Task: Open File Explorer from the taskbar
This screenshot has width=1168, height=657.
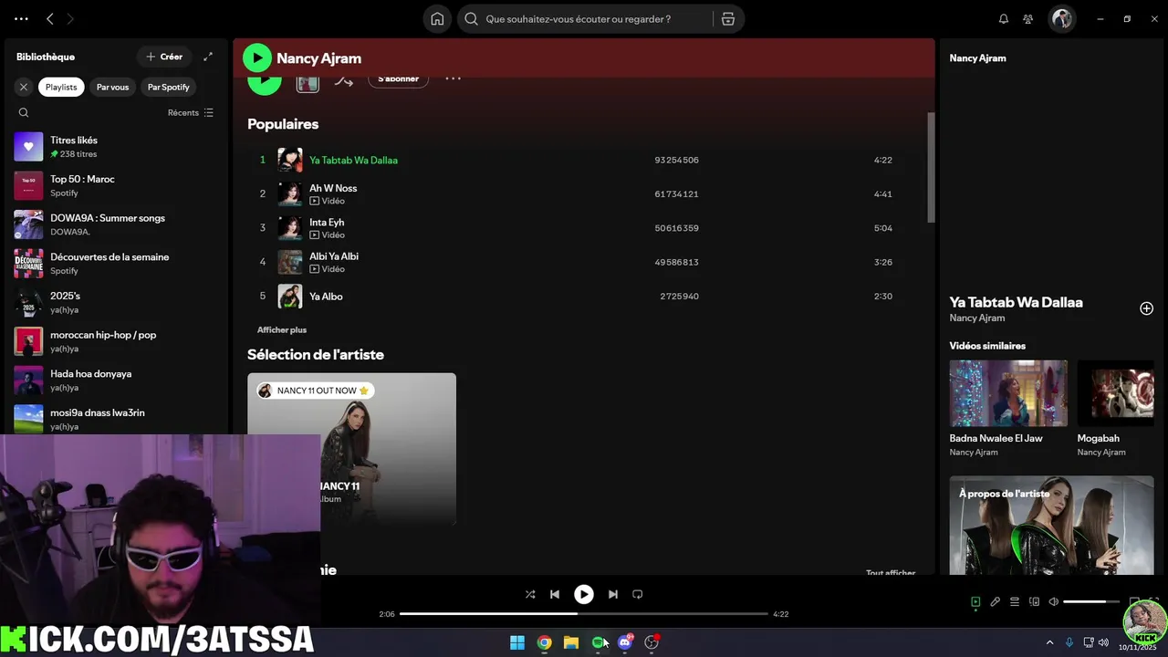Action: 571,642
